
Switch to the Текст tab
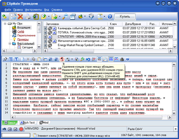click(x=10, y=123)
